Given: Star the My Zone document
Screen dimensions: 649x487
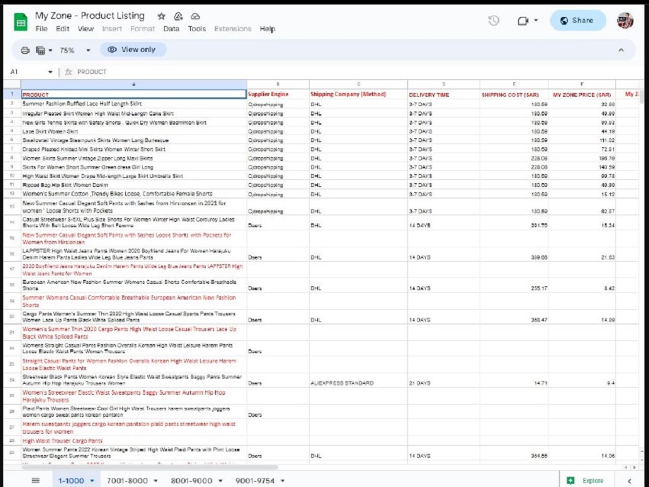Looking at the screenshot, I should pos(162,16).
